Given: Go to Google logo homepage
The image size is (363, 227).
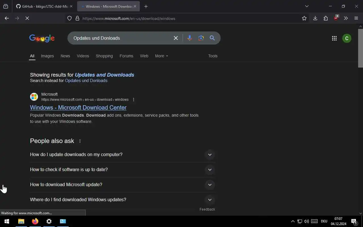Looking at the screenshot, I should (x=42, y=38).
